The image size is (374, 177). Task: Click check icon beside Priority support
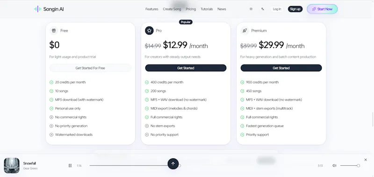[242, 135]
